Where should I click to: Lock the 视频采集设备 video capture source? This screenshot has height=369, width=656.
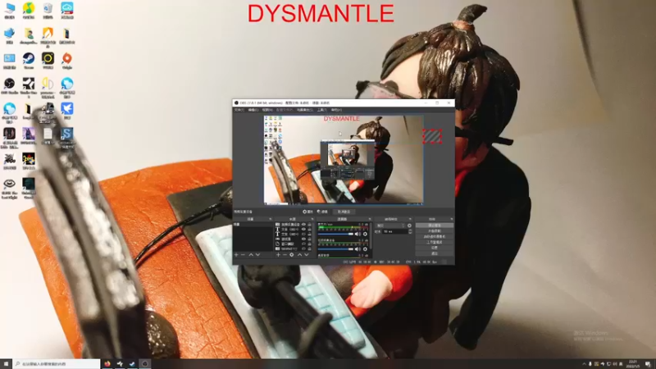click(x=310, y=224)
